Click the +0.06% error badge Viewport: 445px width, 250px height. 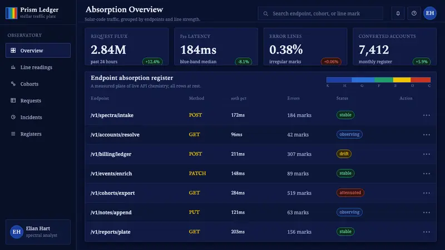[331, 62]
